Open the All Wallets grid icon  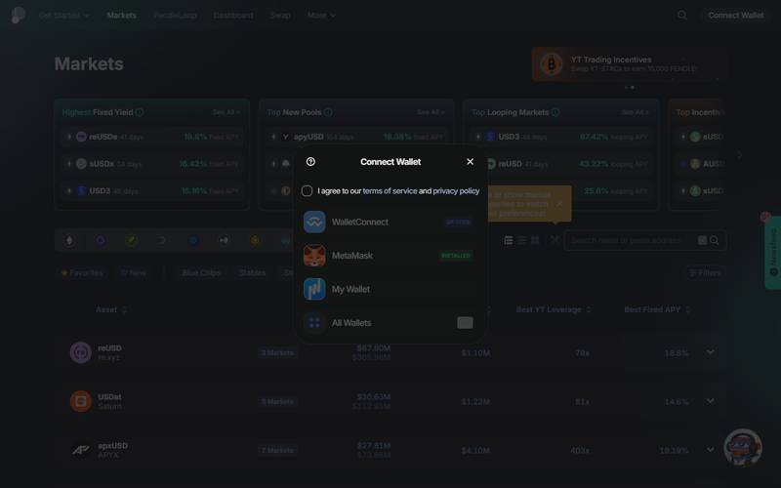pyautogui.click(x=314, y=323)
